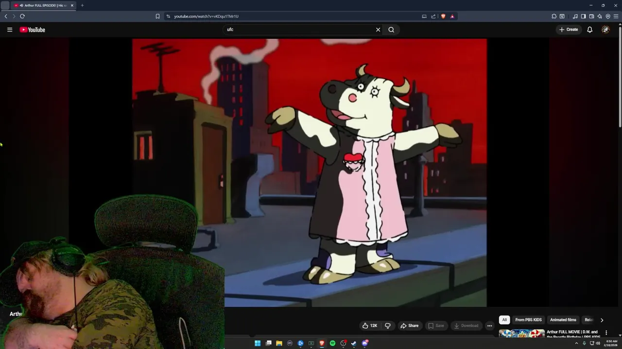Reload the page
Image resolution: width=622 pixels, height=349 pixels.
point(22,16)
